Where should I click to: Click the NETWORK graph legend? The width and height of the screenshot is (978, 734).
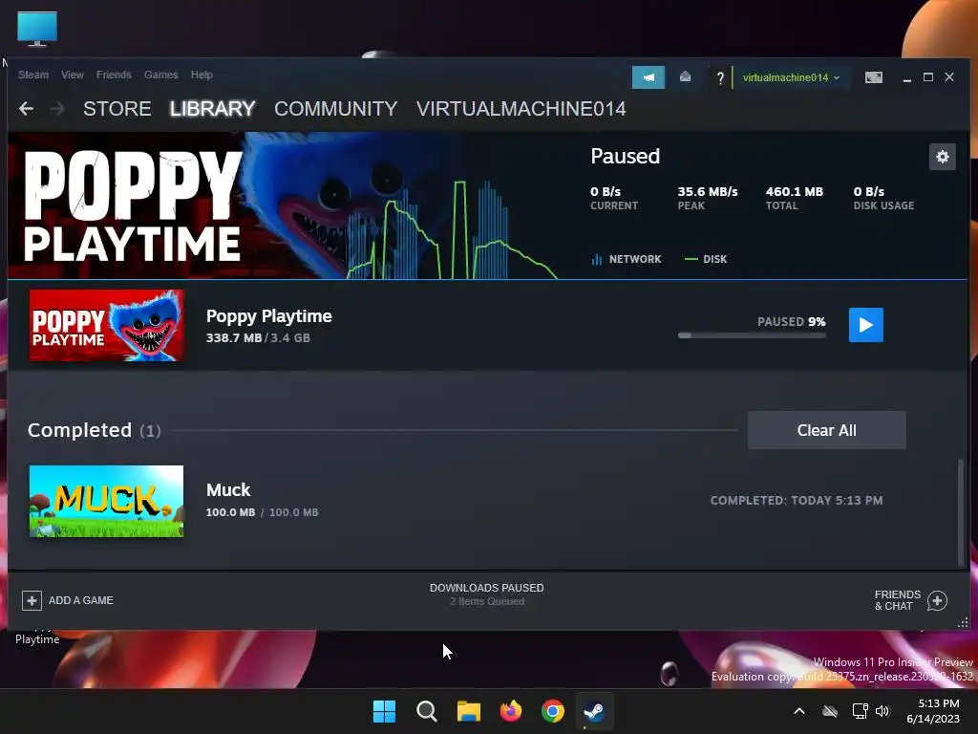[627, 259]
